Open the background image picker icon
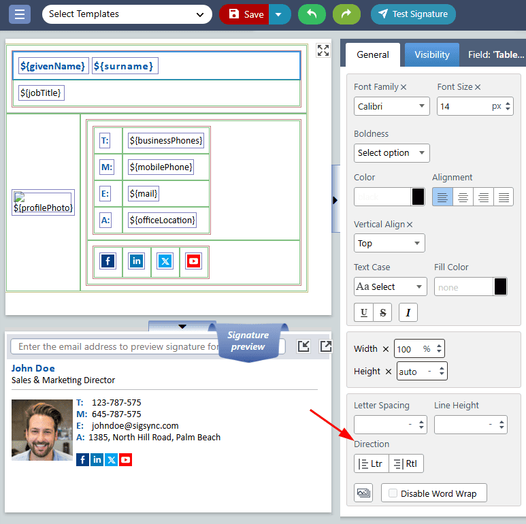The width and height of the screenshot is (526, 524). [363, 493]
